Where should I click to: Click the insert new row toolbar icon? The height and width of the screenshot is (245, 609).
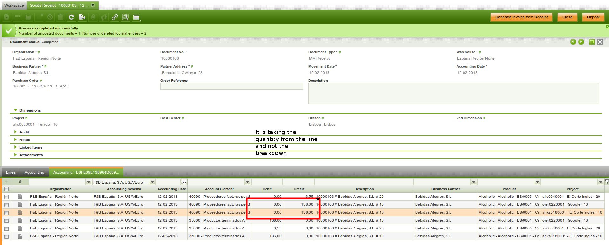click(18, 17)
